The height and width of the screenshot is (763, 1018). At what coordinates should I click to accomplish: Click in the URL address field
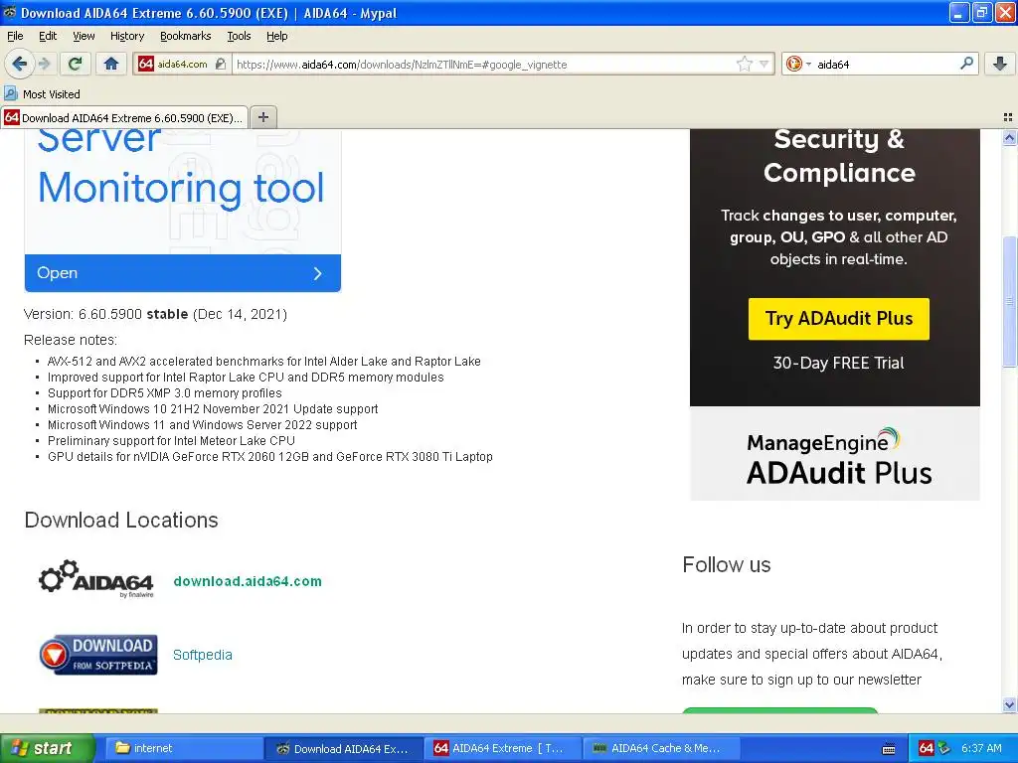484,65
